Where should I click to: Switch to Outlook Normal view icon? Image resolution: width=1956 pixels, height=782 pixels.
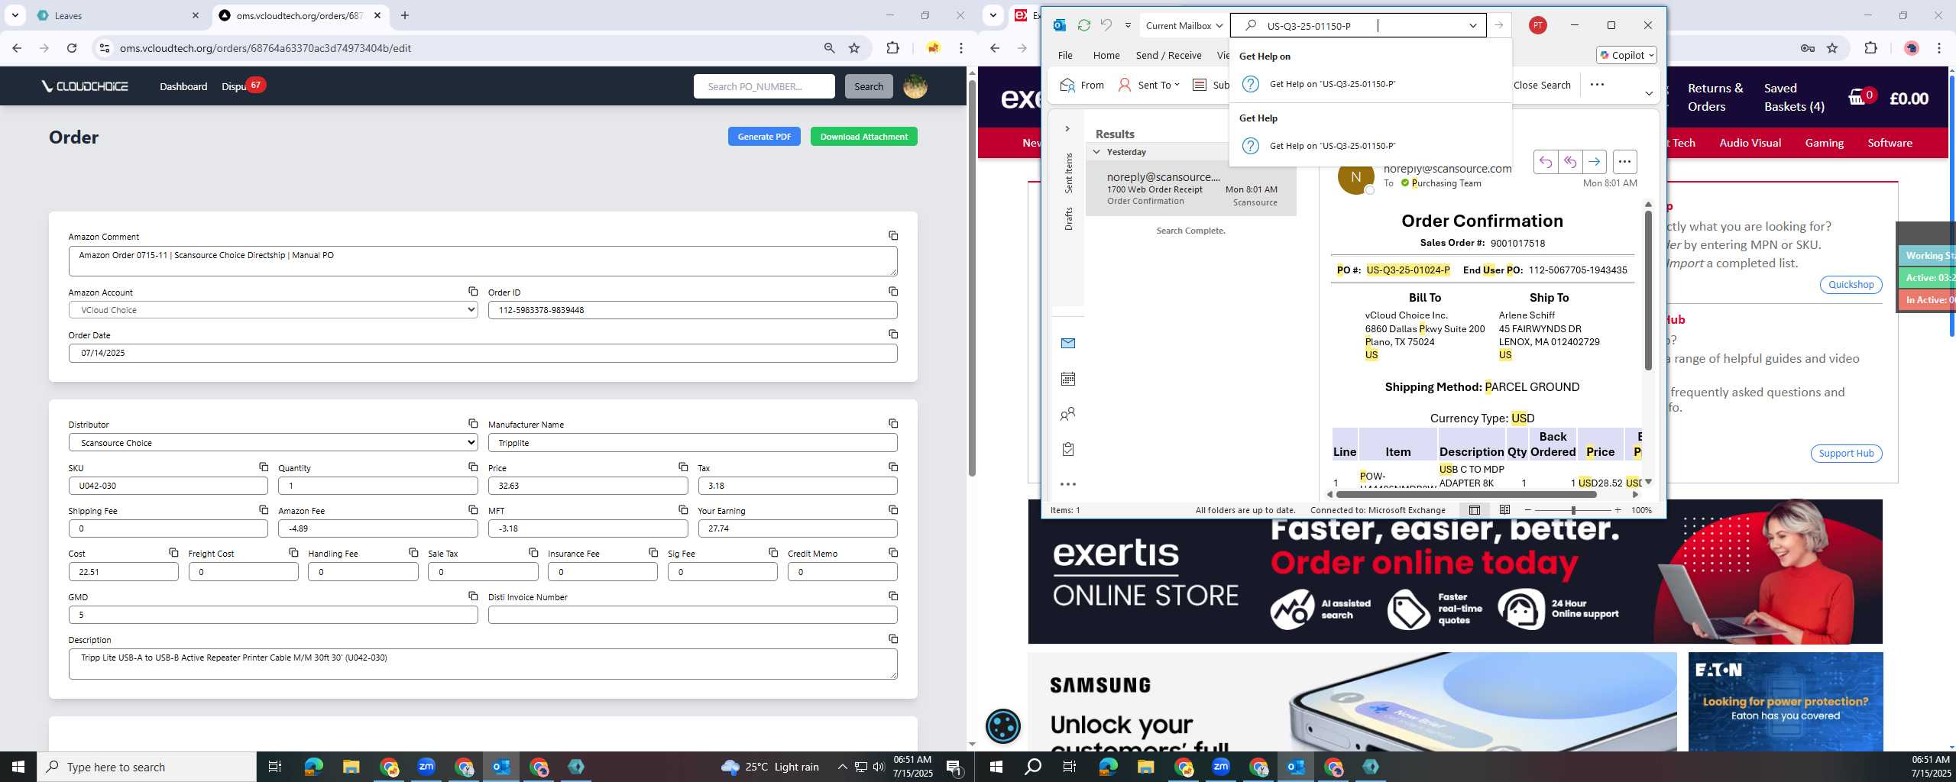click(x=1475, y=510)
